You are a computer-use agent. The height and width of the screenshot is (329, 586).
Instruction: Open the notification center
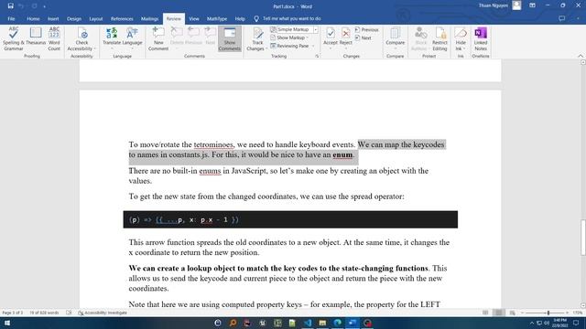(x=576, y=323)
